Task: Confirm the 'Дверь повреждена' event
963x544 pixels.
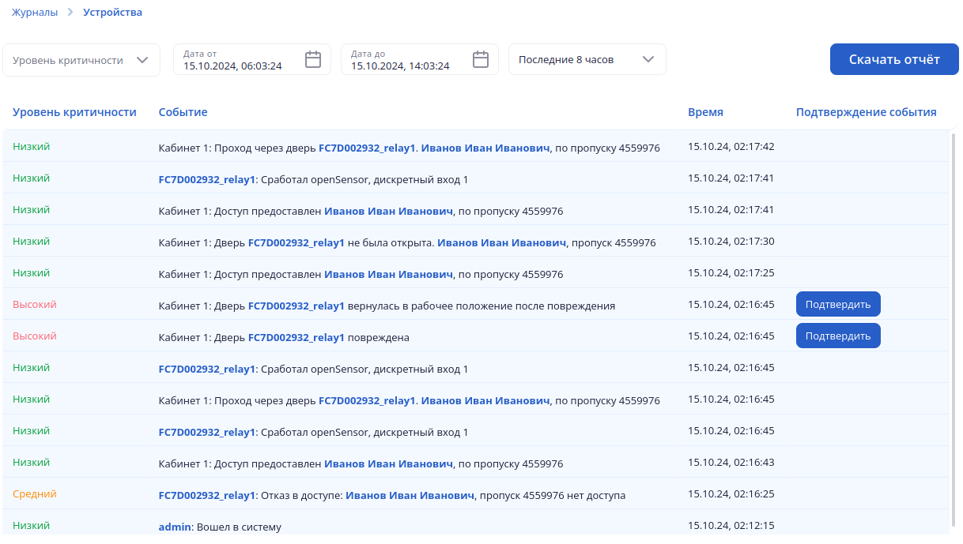Action: 837,336
